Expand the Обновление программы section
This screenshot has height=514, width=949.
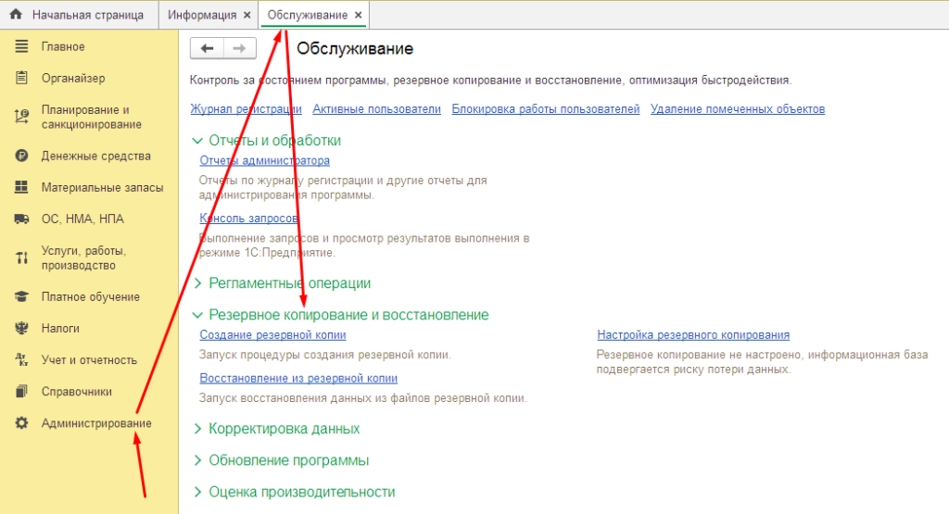196,460
